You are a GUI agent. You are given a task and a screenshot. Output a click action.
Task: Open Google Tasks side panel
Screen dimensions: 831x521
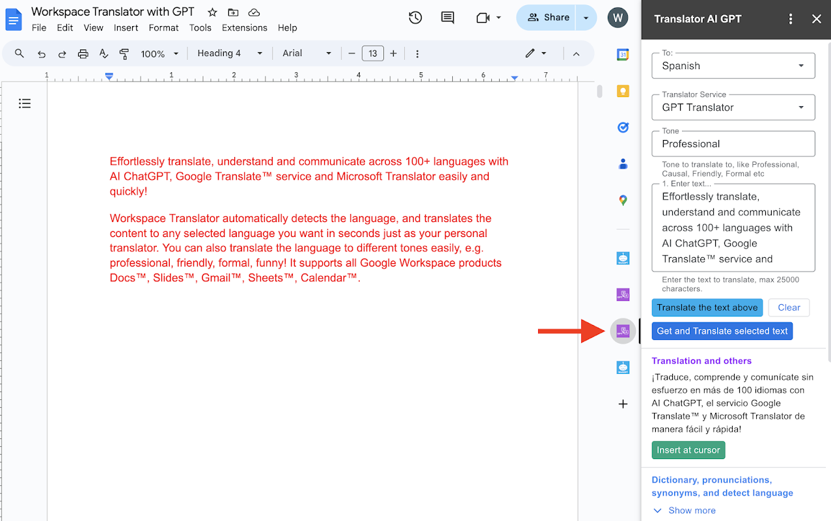click(x=623, y=128)
